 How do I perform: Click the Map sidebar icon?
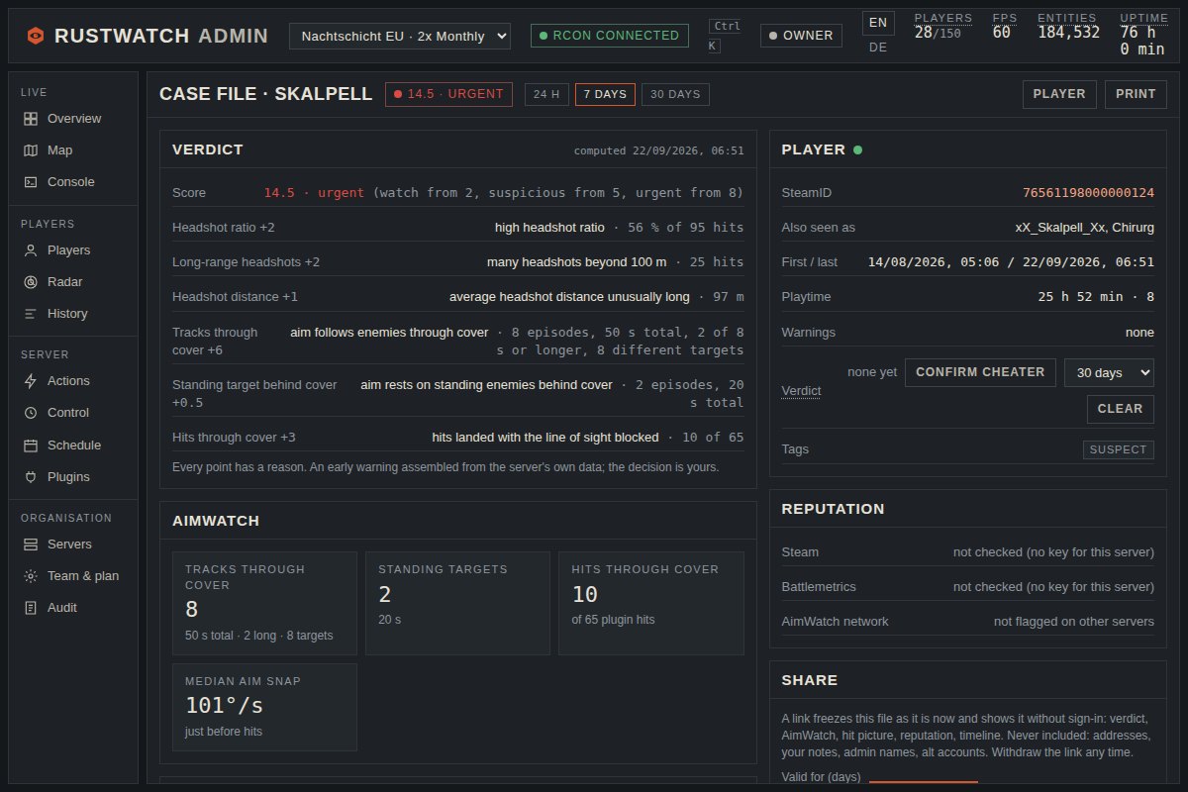tap(31, 150)
